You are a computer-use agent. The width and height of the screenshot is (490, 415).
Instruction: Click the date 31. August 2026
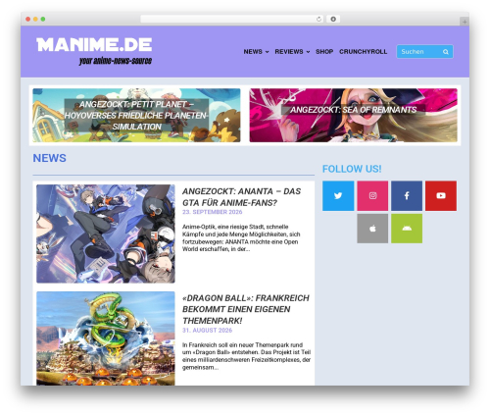click(x=207, y=331)
